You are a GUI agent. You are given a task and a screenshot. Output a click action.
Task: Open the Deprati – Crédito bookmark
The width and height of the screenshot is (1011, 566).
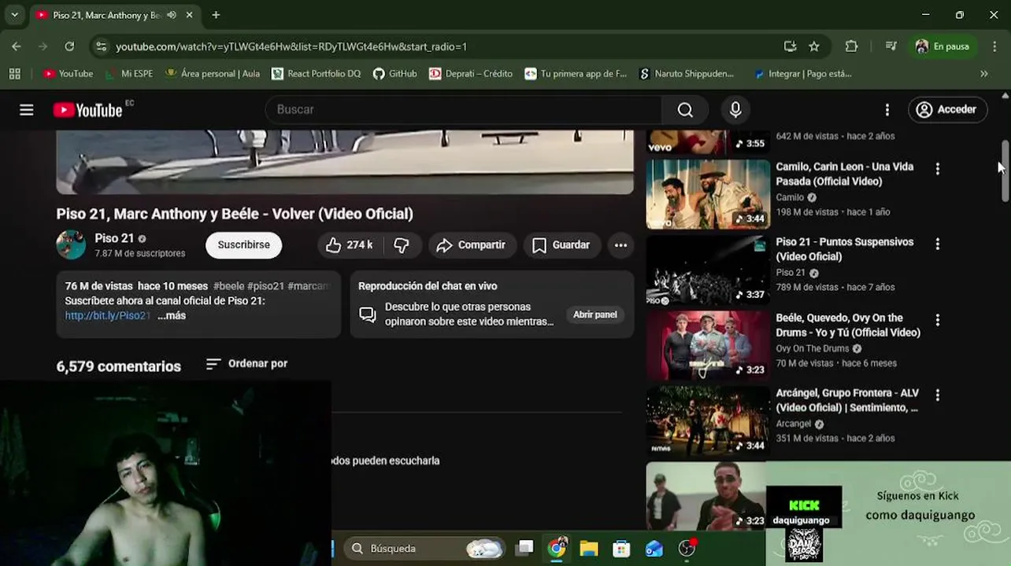(471, 74)
